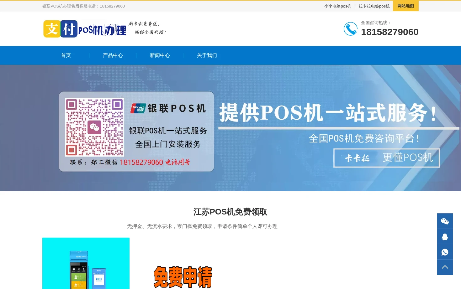This screenshot has width=461, height=289.
Task: Open the WeChat contact icon in floating sidebar
Action: (445, 221)
